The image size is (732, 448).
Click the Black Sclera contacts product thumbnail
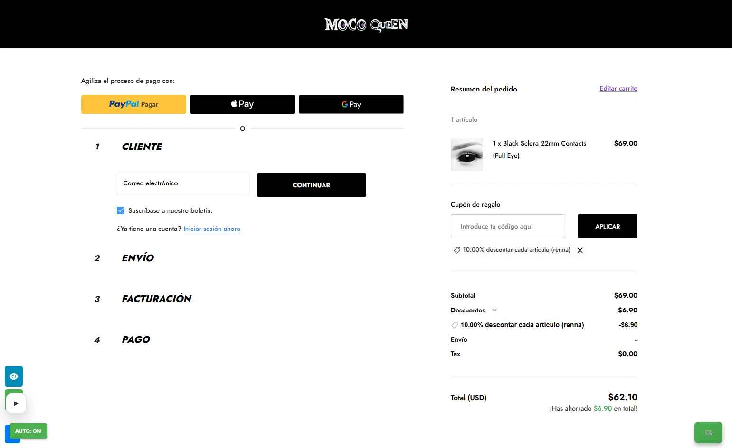click(467, 155)
